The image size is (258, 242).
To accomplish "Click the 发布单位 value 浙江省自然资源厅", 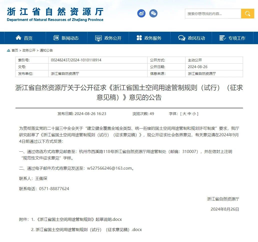I will [x=65, y=74].
